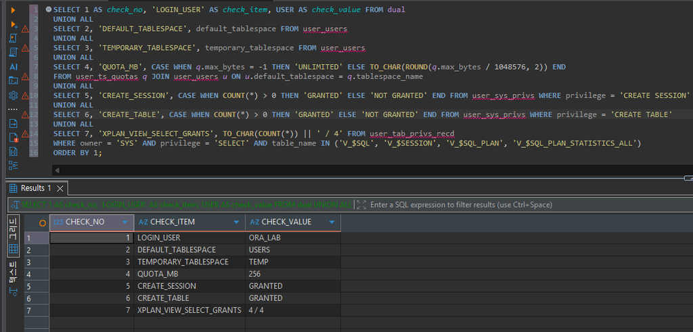Click the expand filter panel icon
693x332 pixels.
coord(361,204)
